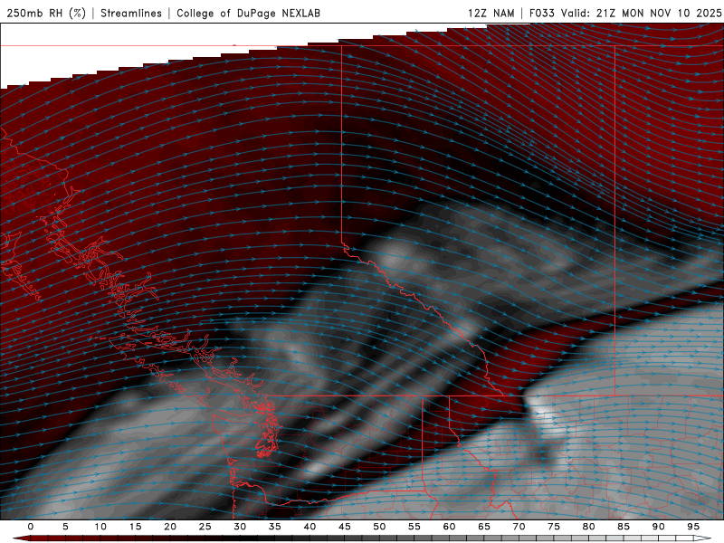Image resolution: width=724 pixels, height=543 pixels.
Task: Click the colorbar label "65"
Action: 484,527
